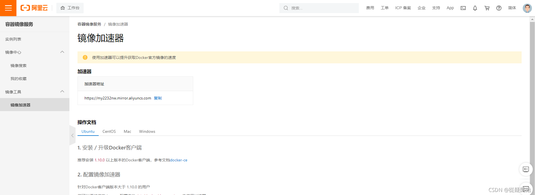Viewport: 535px width, 195px height.
Task: Collapse the sidebar with the arrow handle
Action: (x=72, y=136)
